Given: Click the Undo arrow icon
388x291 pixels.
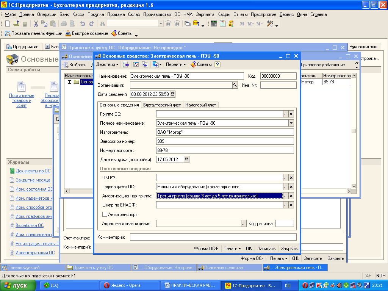Looking at the screenshot, I should coord(83,24).
